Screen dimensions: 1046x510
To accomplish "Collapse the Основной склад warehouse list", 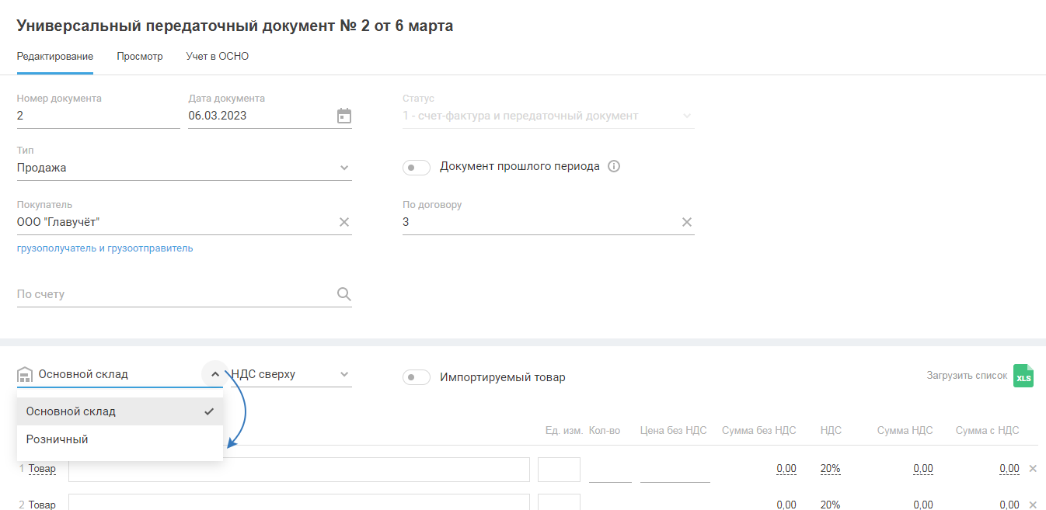I will (215, 374).
